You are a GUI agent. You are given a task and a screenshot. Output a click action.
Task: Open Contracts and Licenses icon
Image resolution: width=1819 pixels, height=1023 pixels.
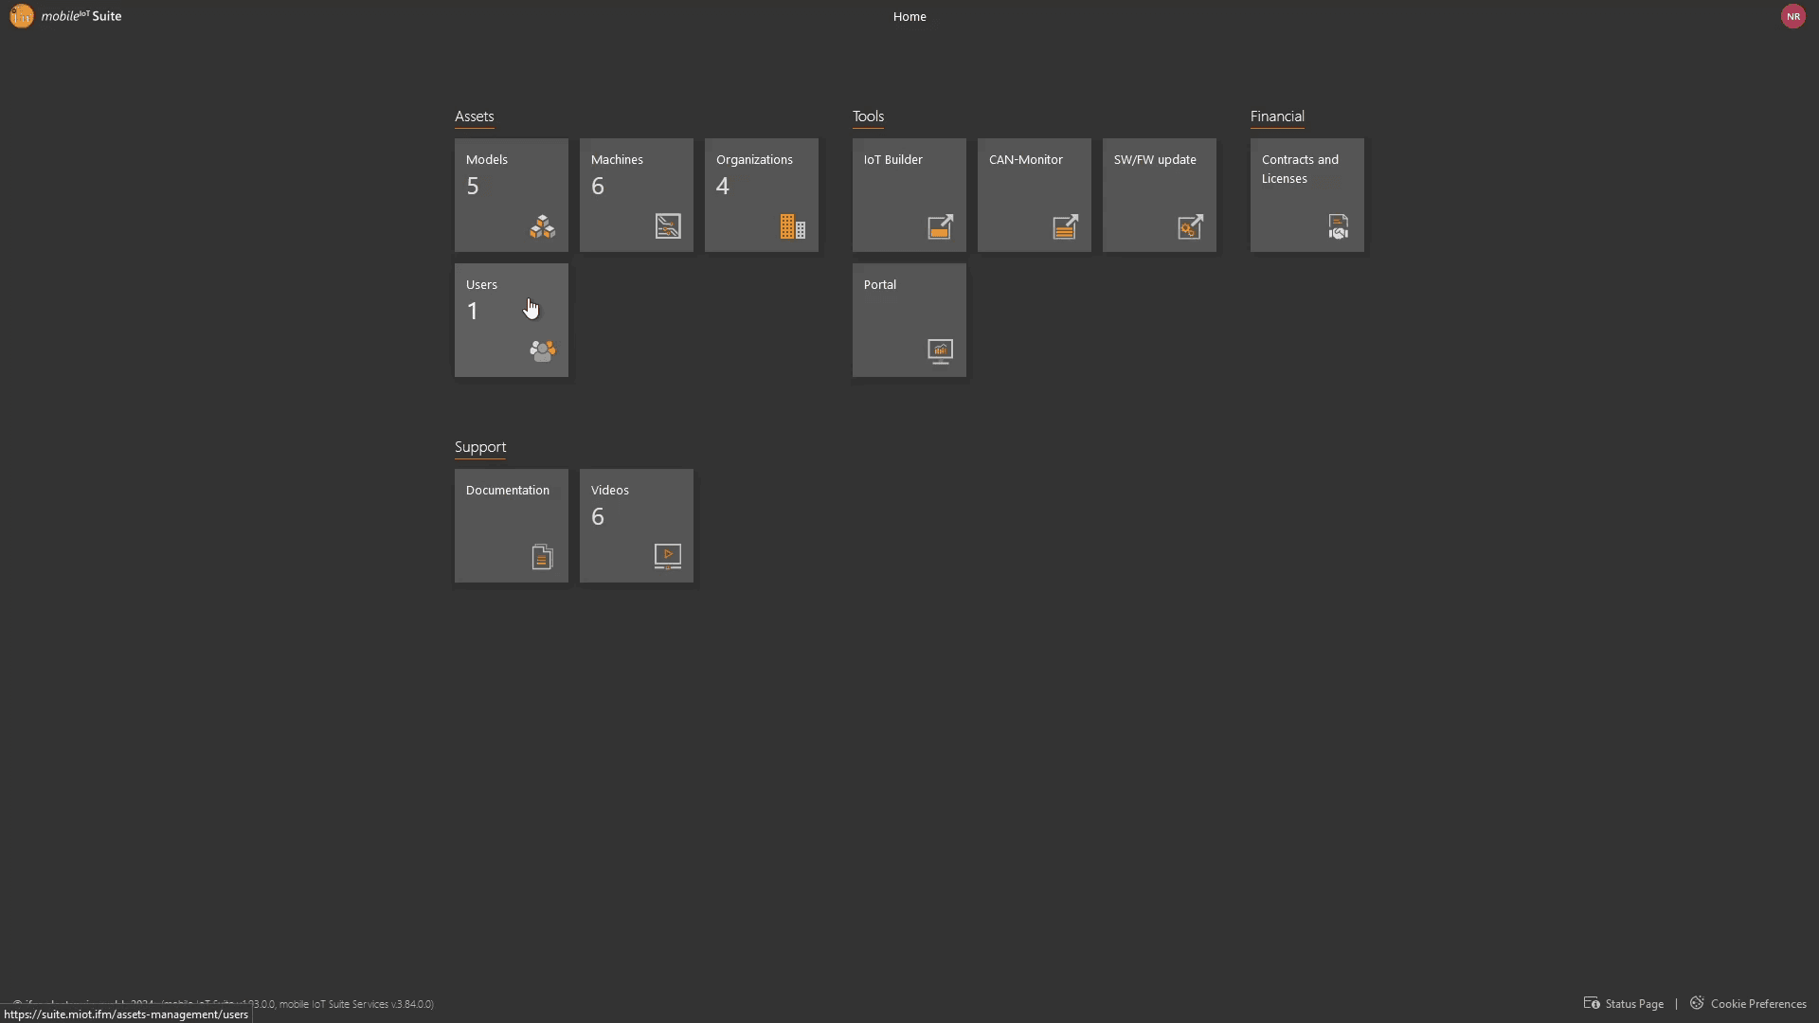click(1338, 226)
